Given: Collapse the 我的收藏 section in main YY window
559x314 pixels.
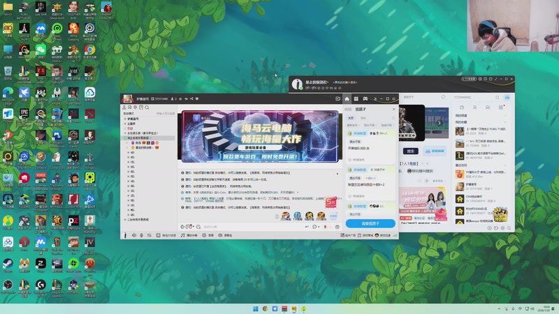Looking at the screenshot, I should click(504, 122).
